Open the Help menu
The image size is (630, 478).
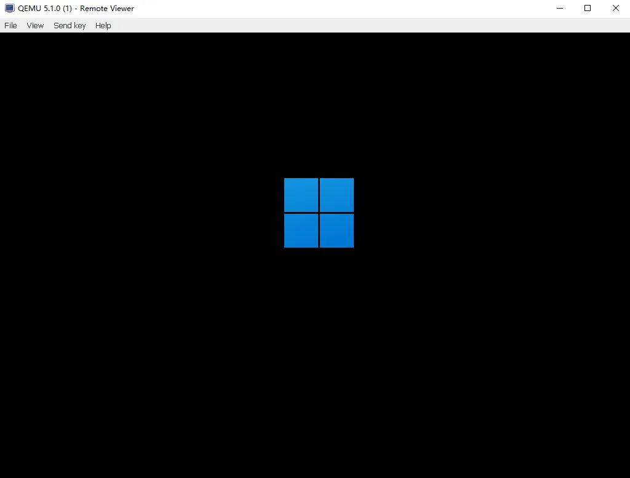[103, 25]
